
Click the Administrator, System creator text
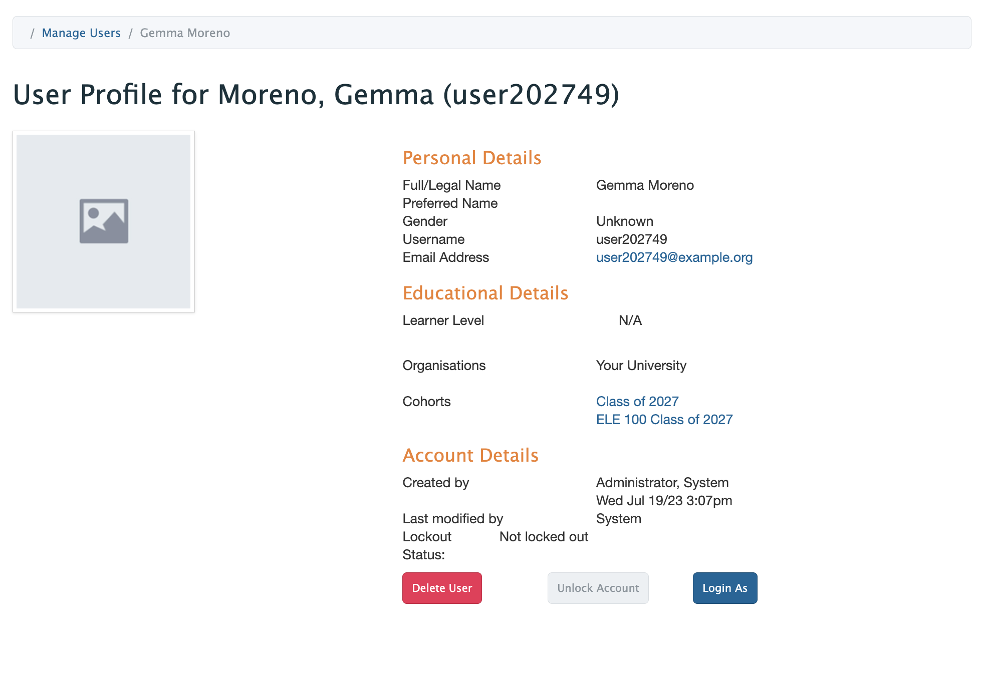tap(662, 483)
